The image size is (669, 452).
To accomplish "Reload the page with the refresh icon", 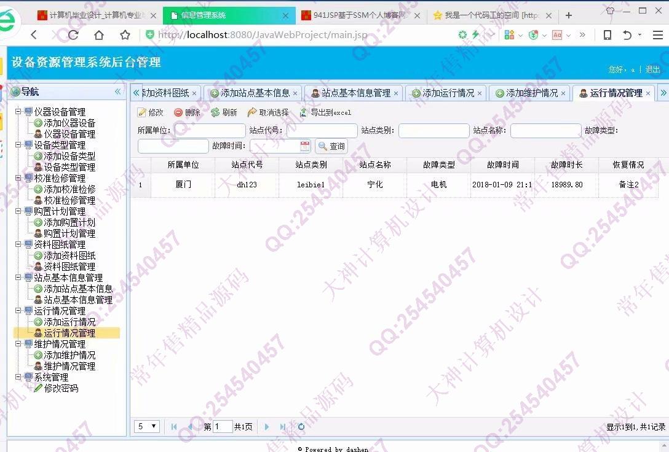I will click(73, 35).
